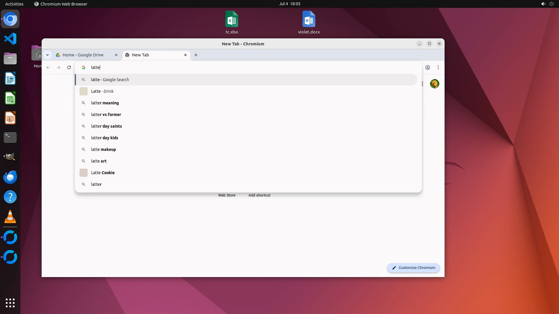Close the Home - Google Drive tab
The image size is (559, 314).
coord(116,55)
